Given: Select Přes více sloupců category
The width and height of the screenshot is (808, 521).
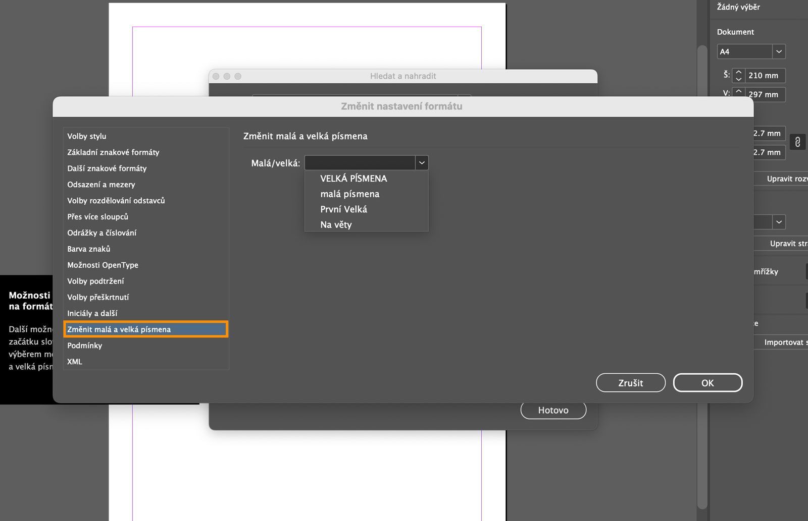Looking at the screenshot, I should 146,217.
